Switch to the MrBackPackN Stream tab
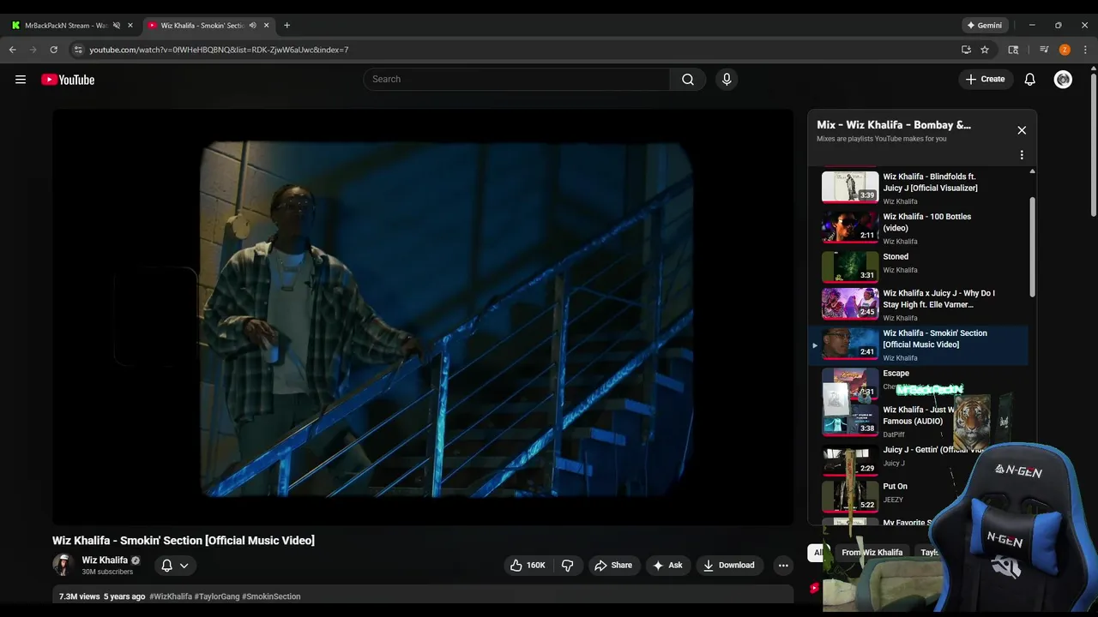 [64, 25]
